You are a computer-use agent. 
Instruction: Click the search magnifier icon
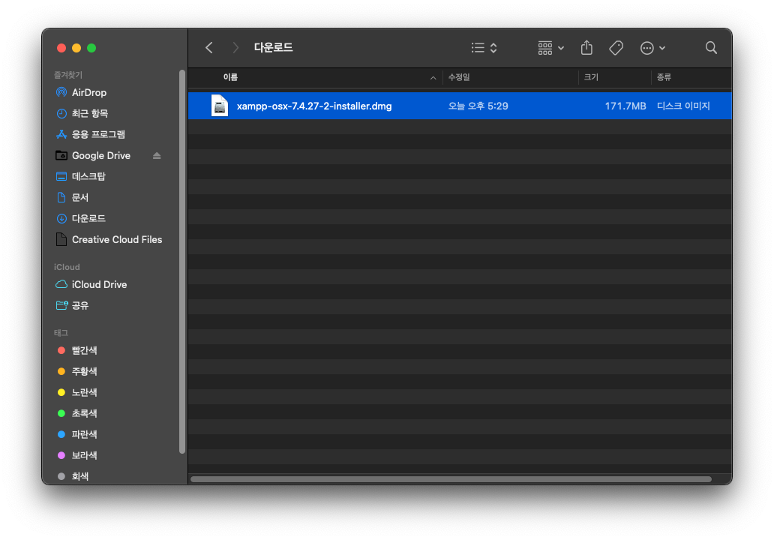711,48
